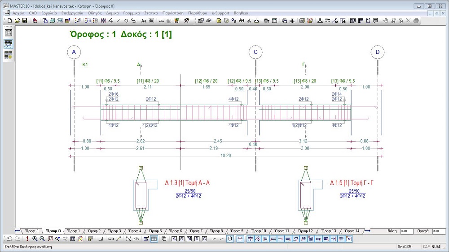
Task: Click the undo arrow in bottom toolbar
Action: point(9,239)
